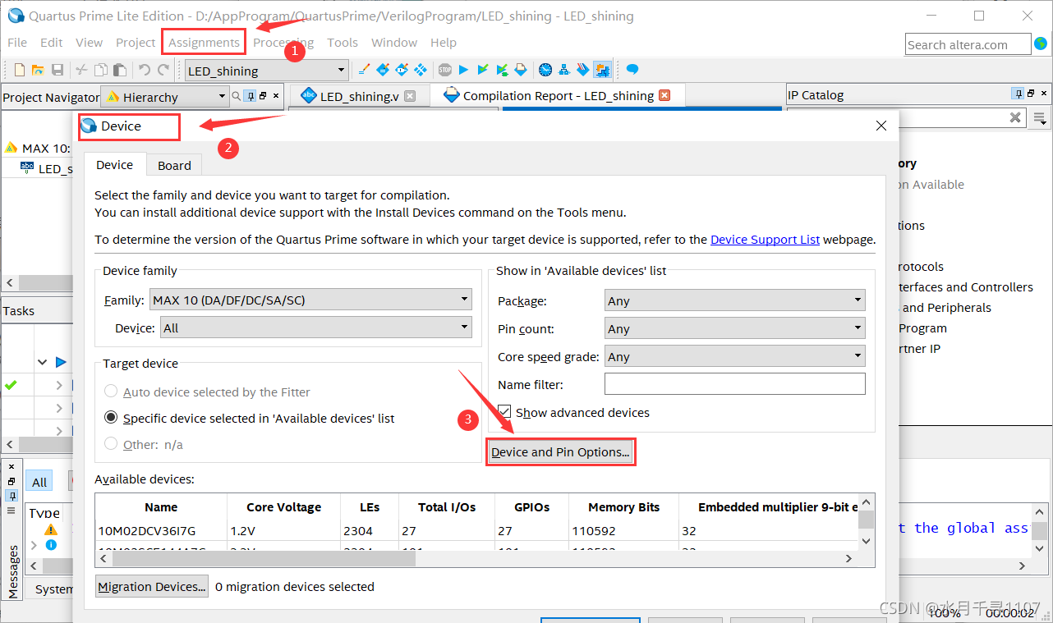
Task: Click the red Stop Processing icon
Action: pos(444,70)
